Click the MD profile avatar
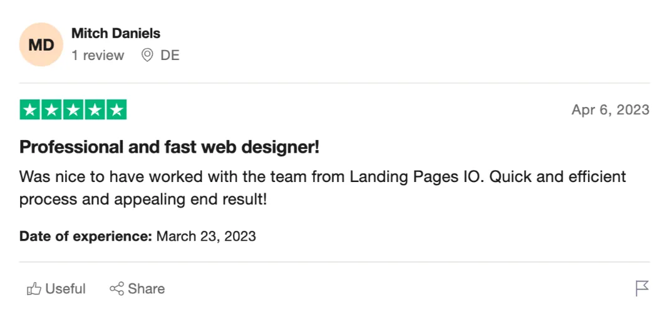Image resolution: width=670 pixels, height=314 pixels. point(41,44)
